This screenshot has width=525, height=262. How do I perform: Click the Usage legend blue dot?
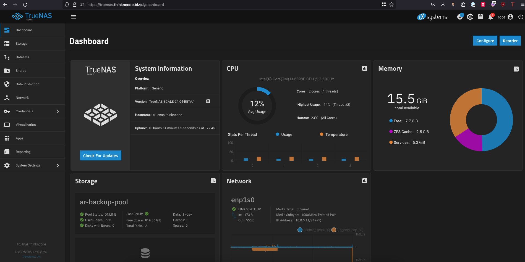(x=277, y=134)
